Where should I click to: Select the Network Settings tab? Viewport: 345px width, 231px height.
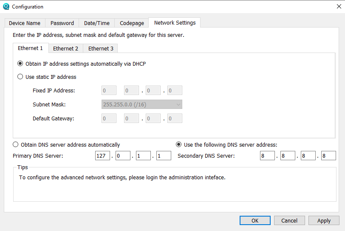tap(175, 22)
